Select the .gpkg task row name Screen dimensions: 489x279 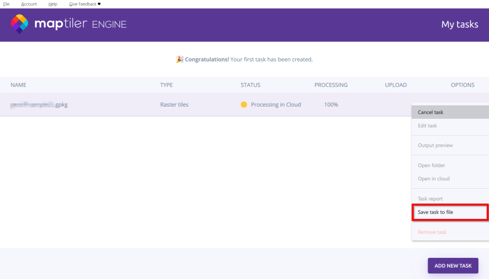(x=39, y=105)
